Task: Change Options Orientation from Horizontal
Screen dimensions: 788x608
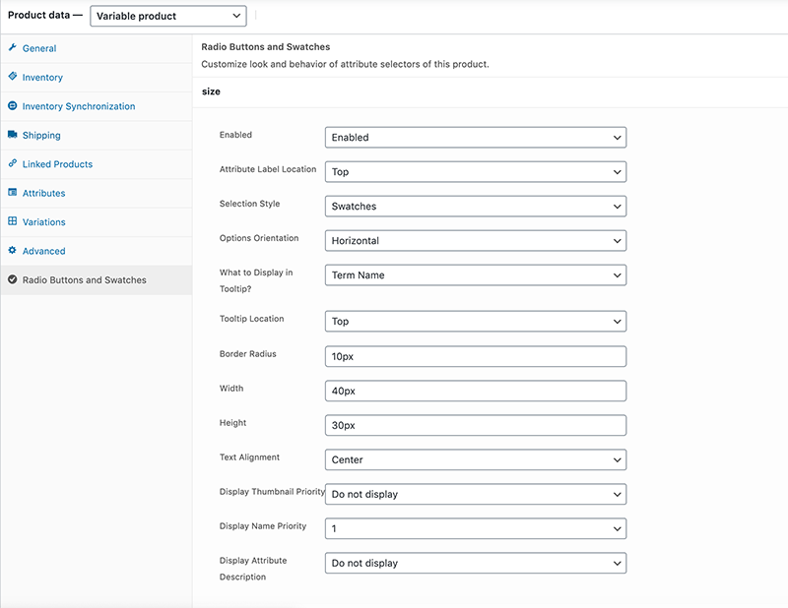Action: click(476, 240)
